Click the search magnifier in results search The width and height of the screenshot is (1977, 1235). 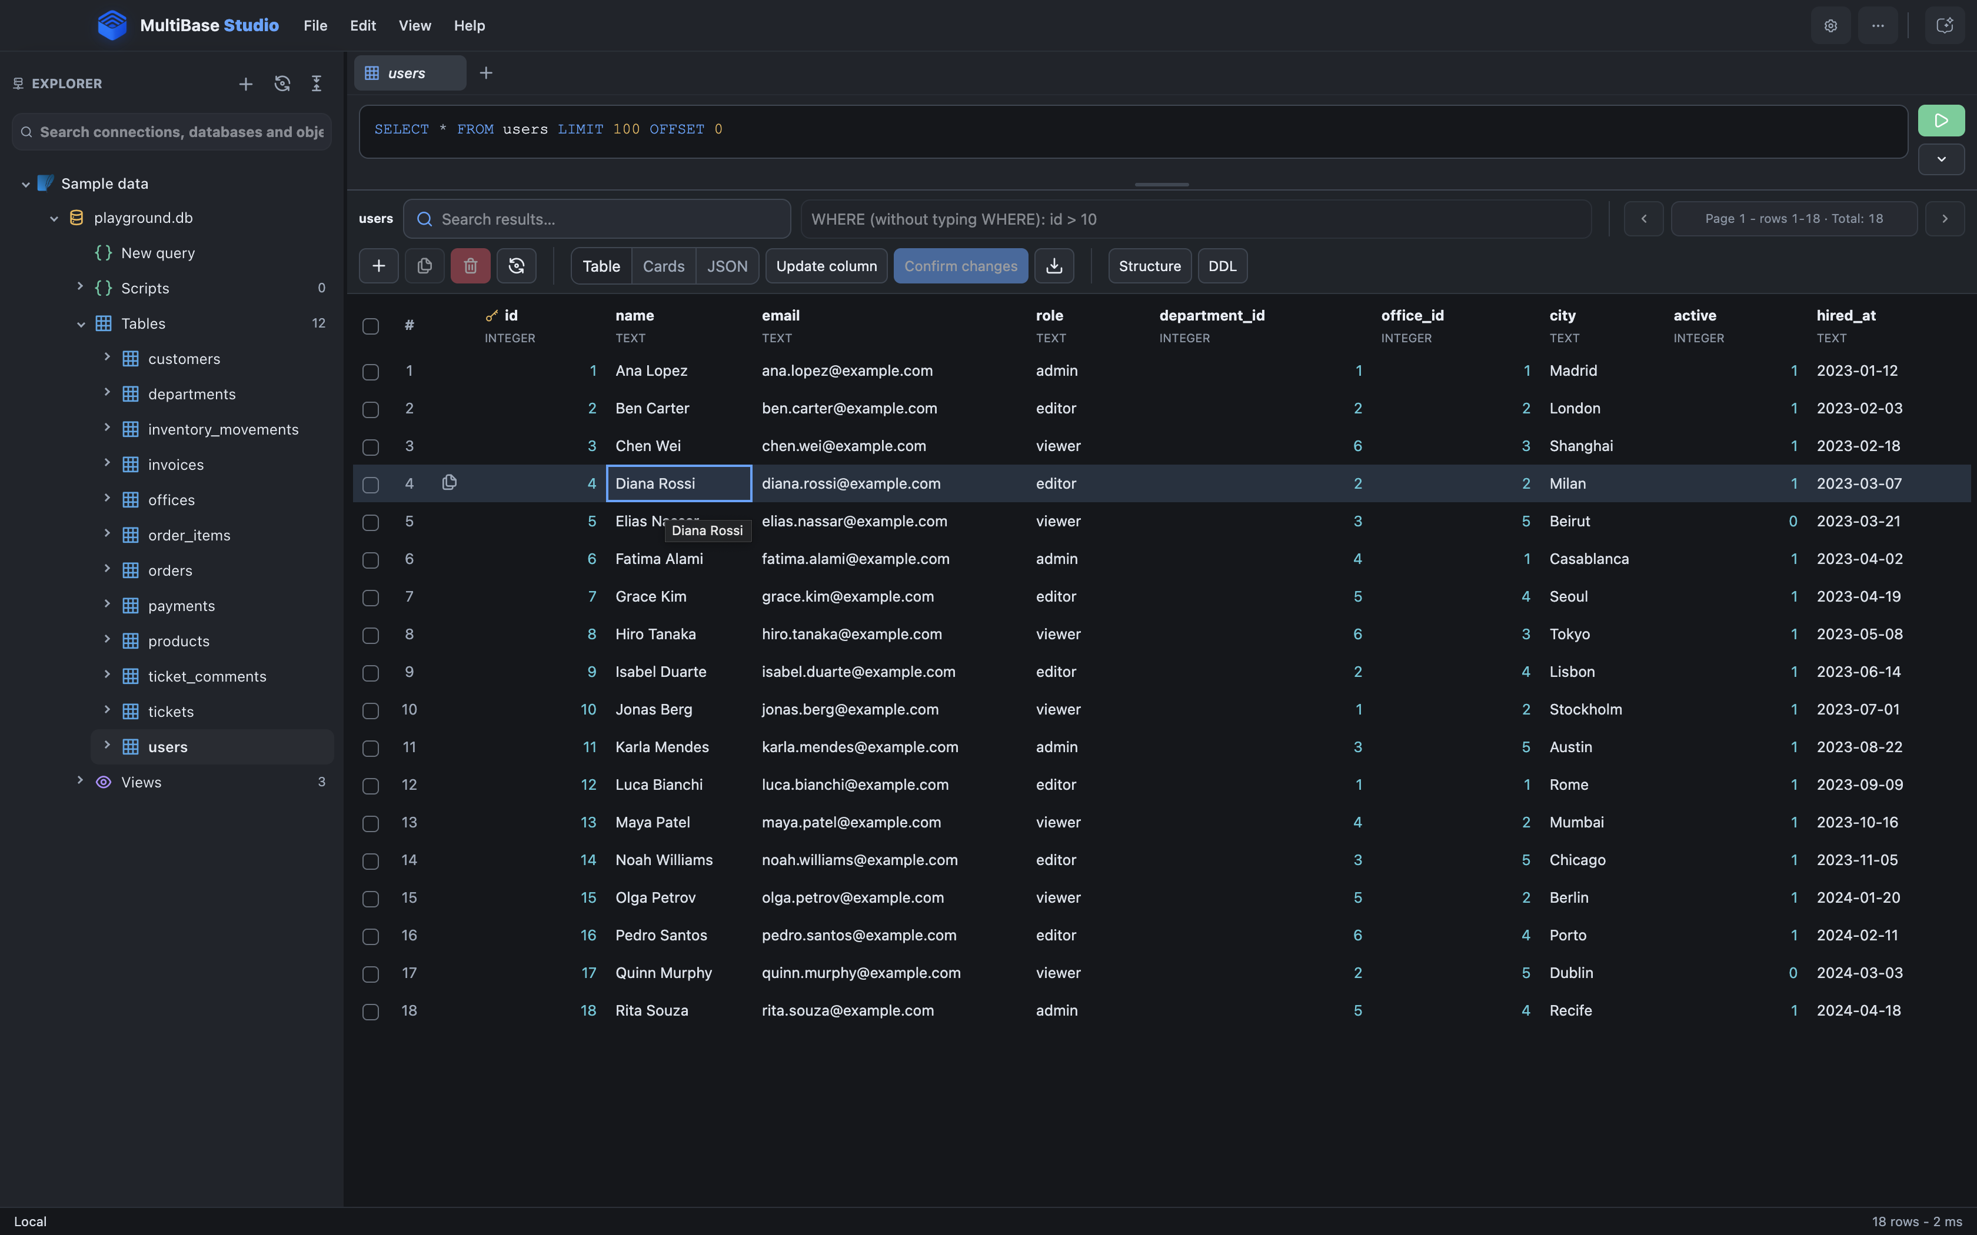click(x=425, y=219)
